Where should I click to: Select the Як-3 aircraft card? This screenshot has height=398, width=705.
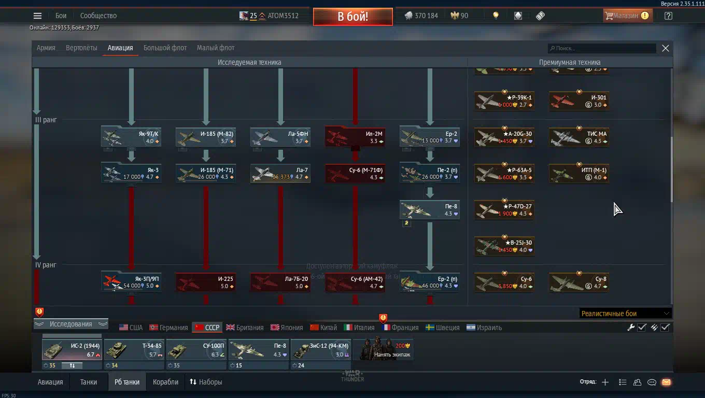[x=131, y=173]
